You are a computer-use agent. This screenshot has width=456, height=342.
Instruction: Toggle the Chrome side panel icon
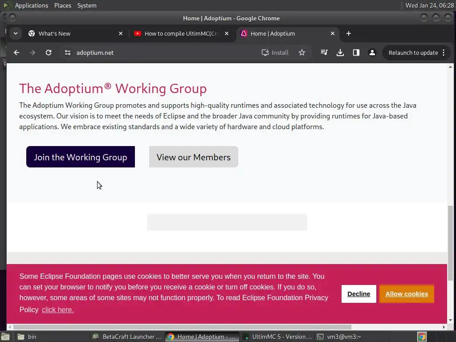pyautogui.click(x=356, y=53)
